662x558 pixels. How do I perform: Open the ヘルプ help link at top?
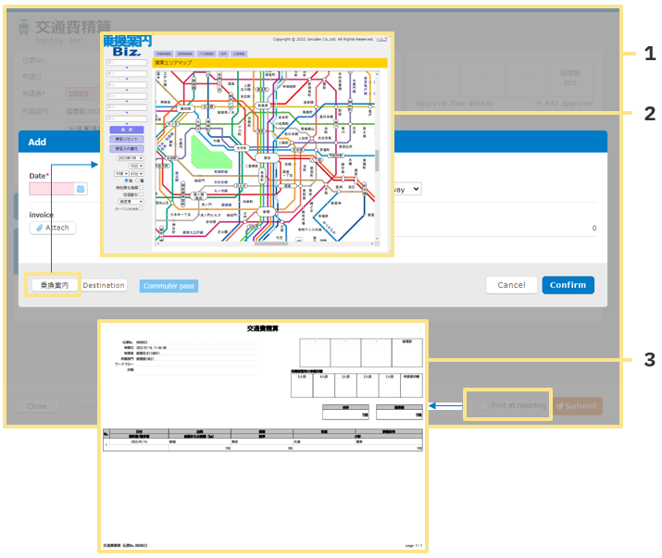tap(382, 39)
